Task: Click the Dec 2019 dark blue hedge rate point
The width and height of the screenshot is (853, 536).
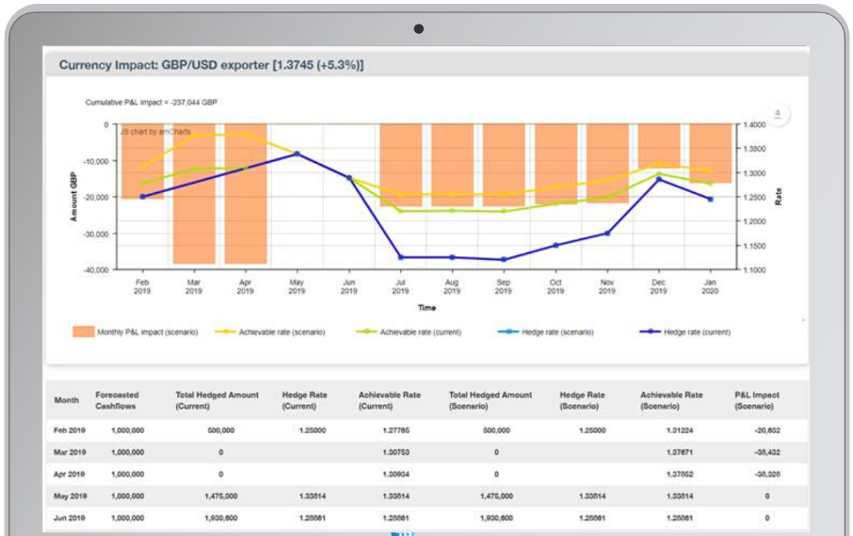Action: coord(659,178)
